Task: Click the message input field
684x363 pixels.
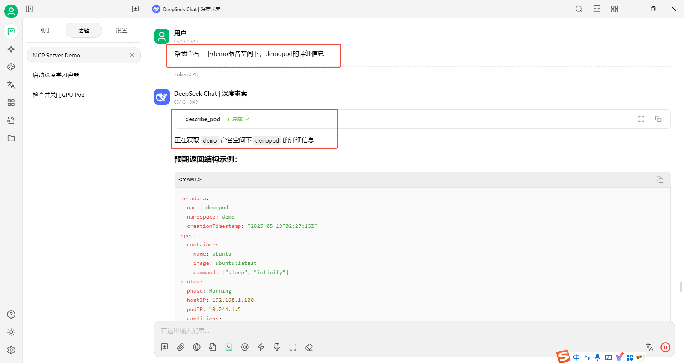Action: [x=392, y=331]
